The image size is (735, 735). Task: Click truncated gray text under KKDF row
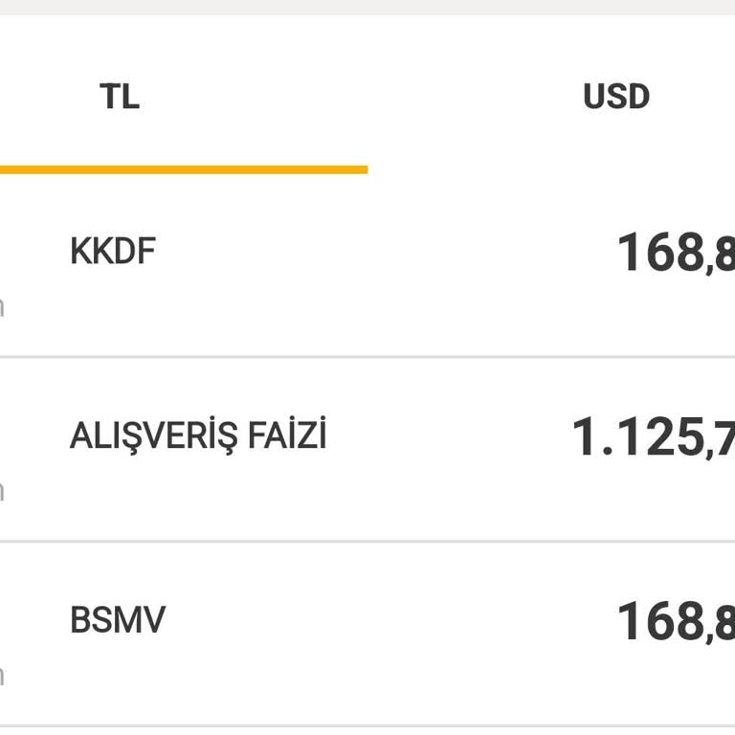(x=2, y=307)
